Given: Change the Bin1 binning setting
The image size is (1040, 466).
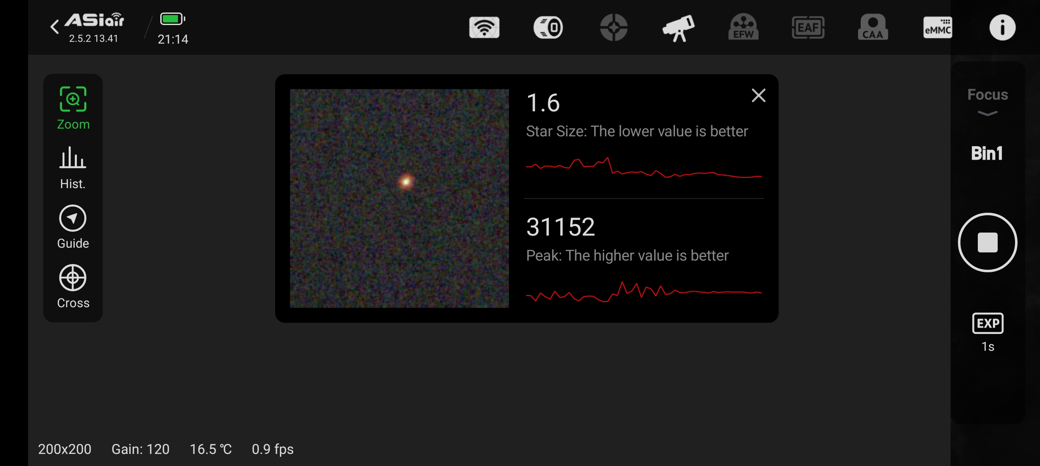Looking at the screenshot, I should 987,154.
